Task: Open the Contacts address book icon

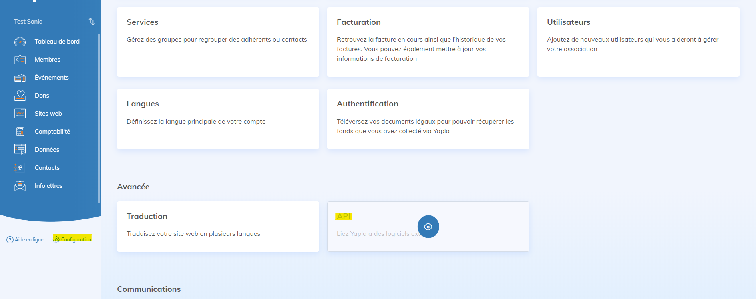Action: (x=20, y=168)
